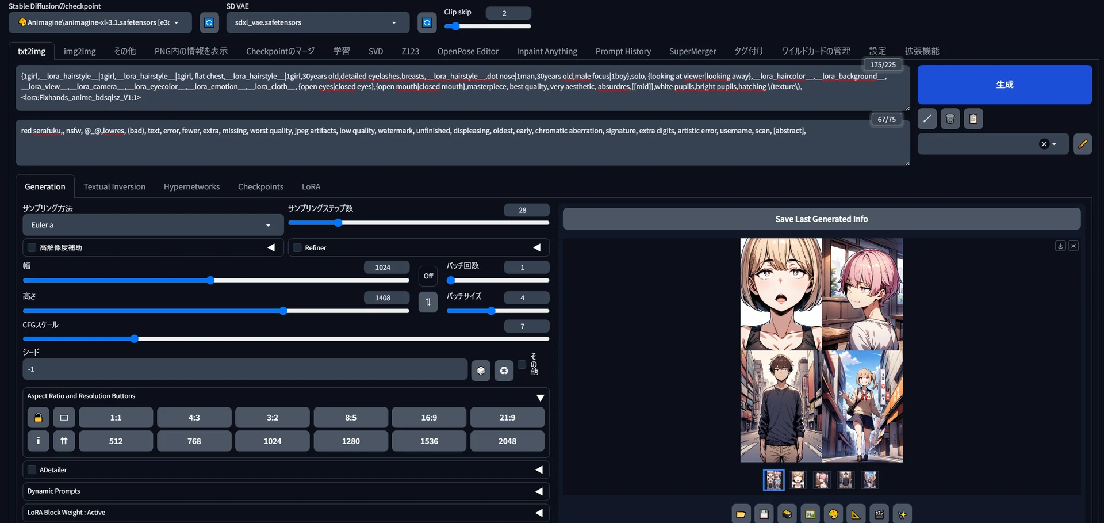Enable the ADetailer checkbox
Screen dimensions: 1104x523
[32, 470]
